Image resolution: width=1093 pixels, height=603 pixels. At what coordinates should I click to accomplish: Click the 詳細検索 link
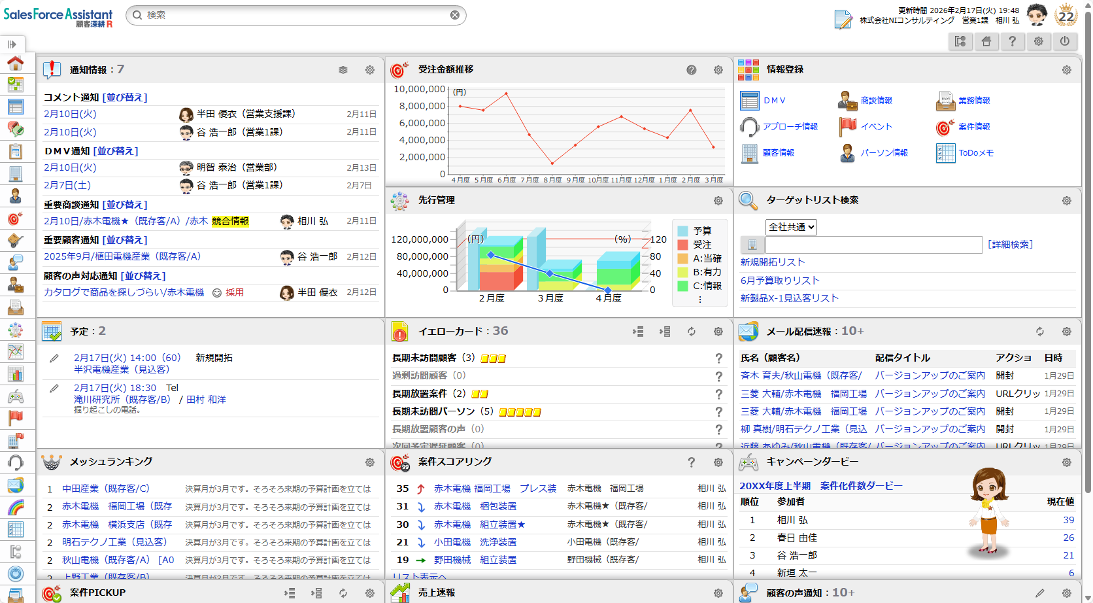[1010, 245]
